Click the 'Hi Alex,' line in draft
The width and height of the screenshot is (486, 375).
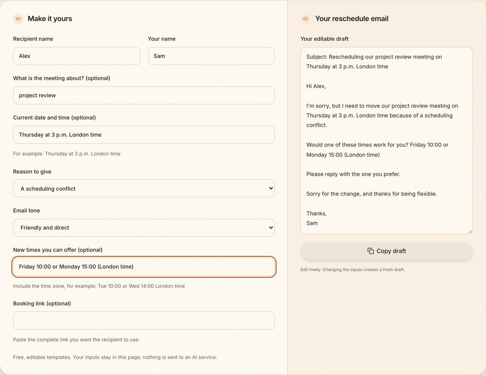pos(316,86)
